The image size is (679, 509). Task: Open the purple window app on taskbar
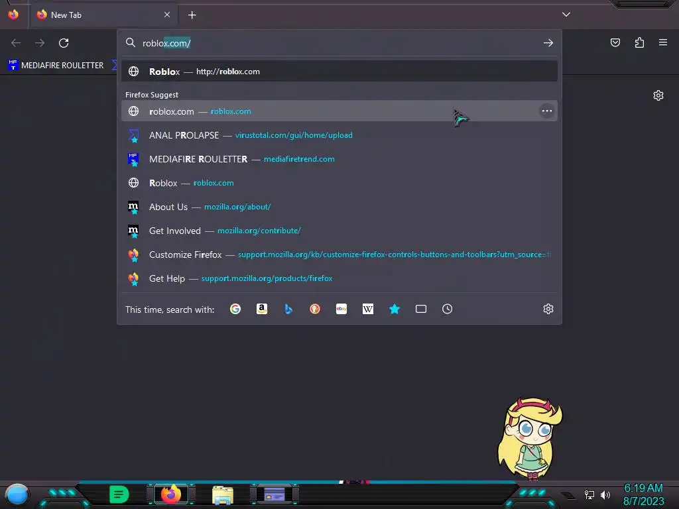(x=275, y=494)
